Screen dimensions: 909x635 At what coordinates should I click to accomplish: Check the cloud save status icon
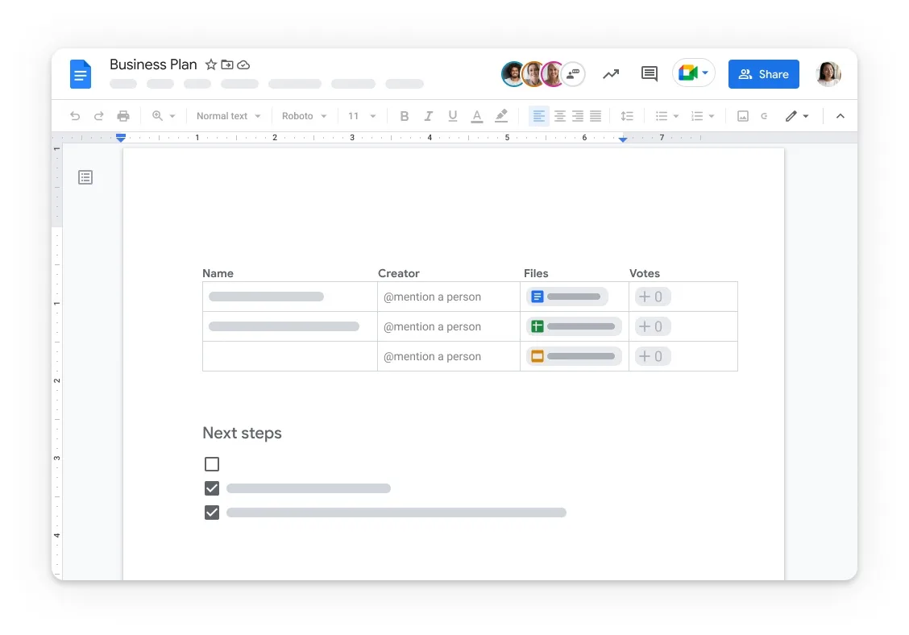click(x=243, y=65)
